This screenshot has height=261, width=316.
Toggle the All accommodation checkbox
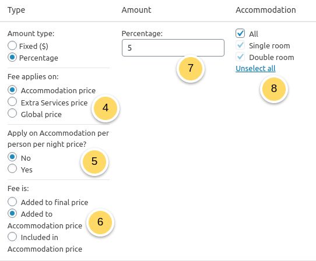[240, 33]
